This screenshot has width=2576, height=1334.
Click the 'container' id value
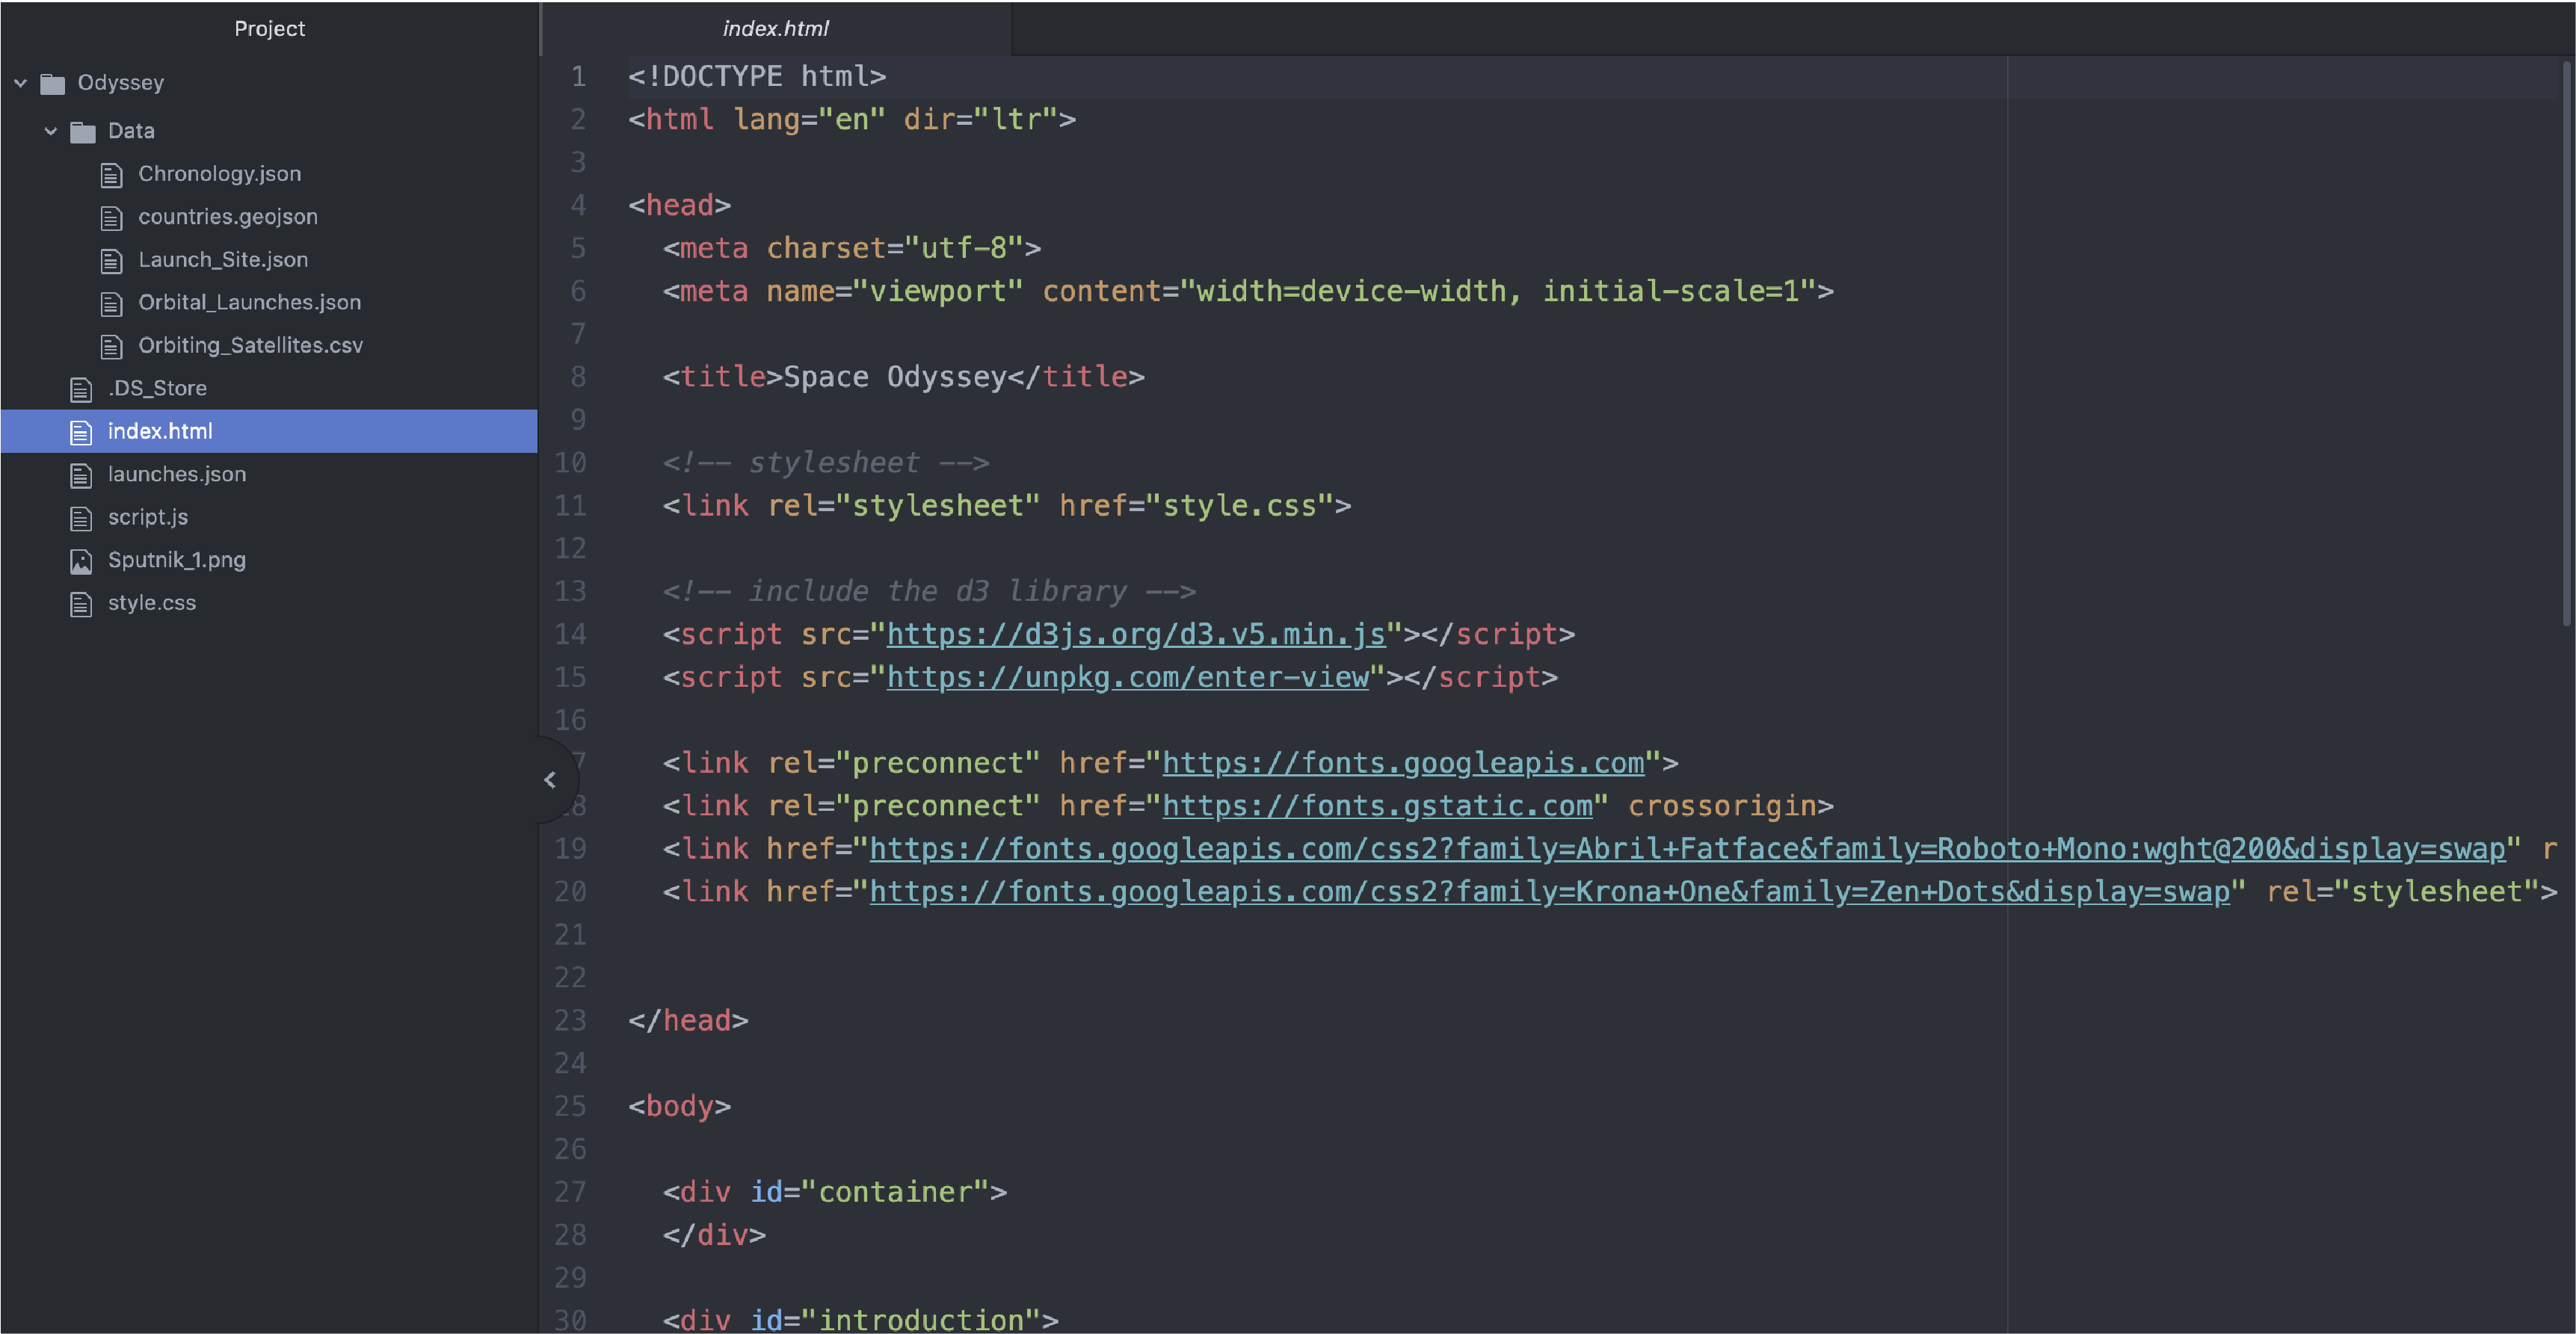click(895, 1193)
